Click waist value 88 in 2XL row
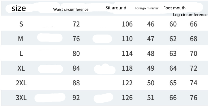The height and width of the screenshot is (108, 208). pyautogui.click(x=76, y=83)
